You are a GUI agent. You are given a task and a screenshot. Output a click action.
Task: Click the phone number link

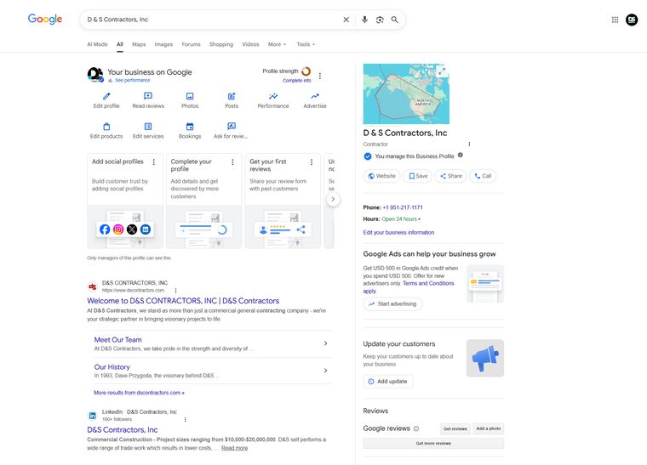coord(403,207)
